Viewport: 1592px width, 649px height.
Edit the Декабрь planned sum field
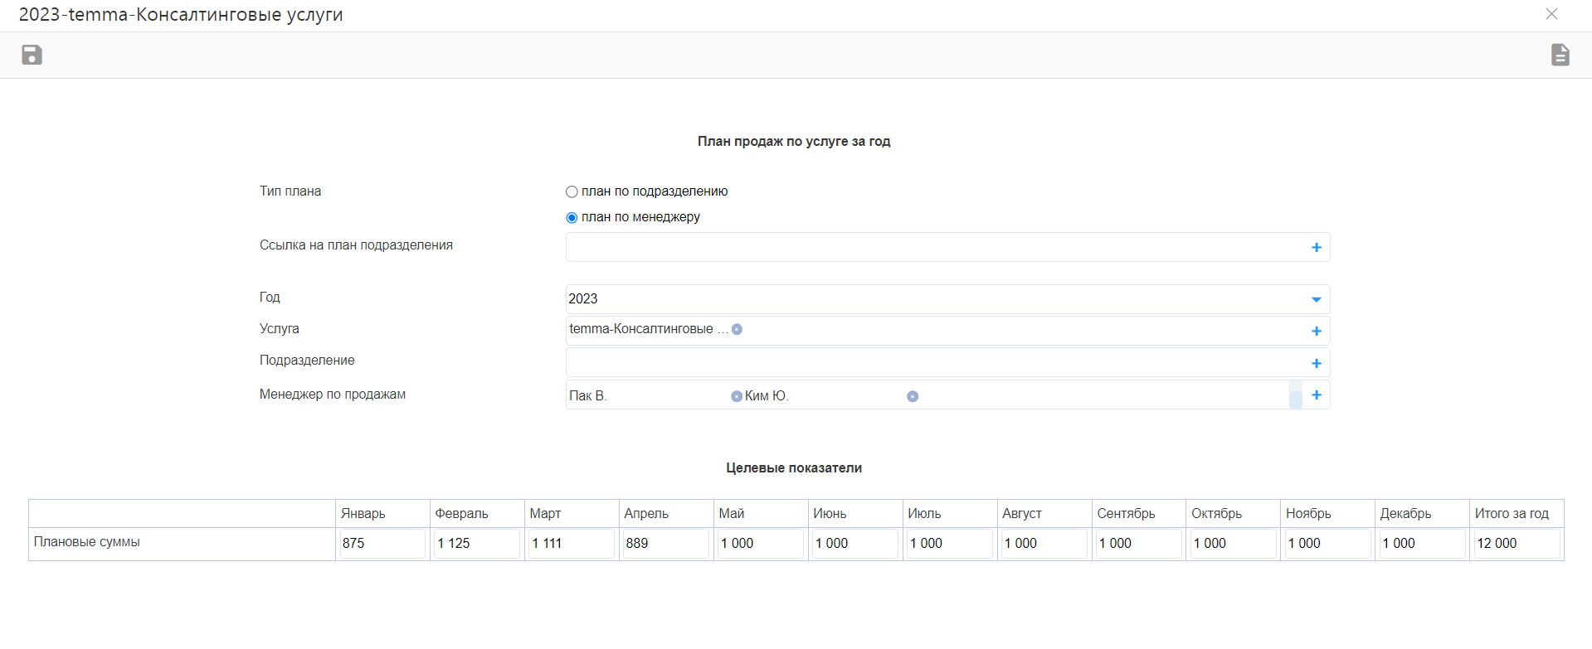1423,544
